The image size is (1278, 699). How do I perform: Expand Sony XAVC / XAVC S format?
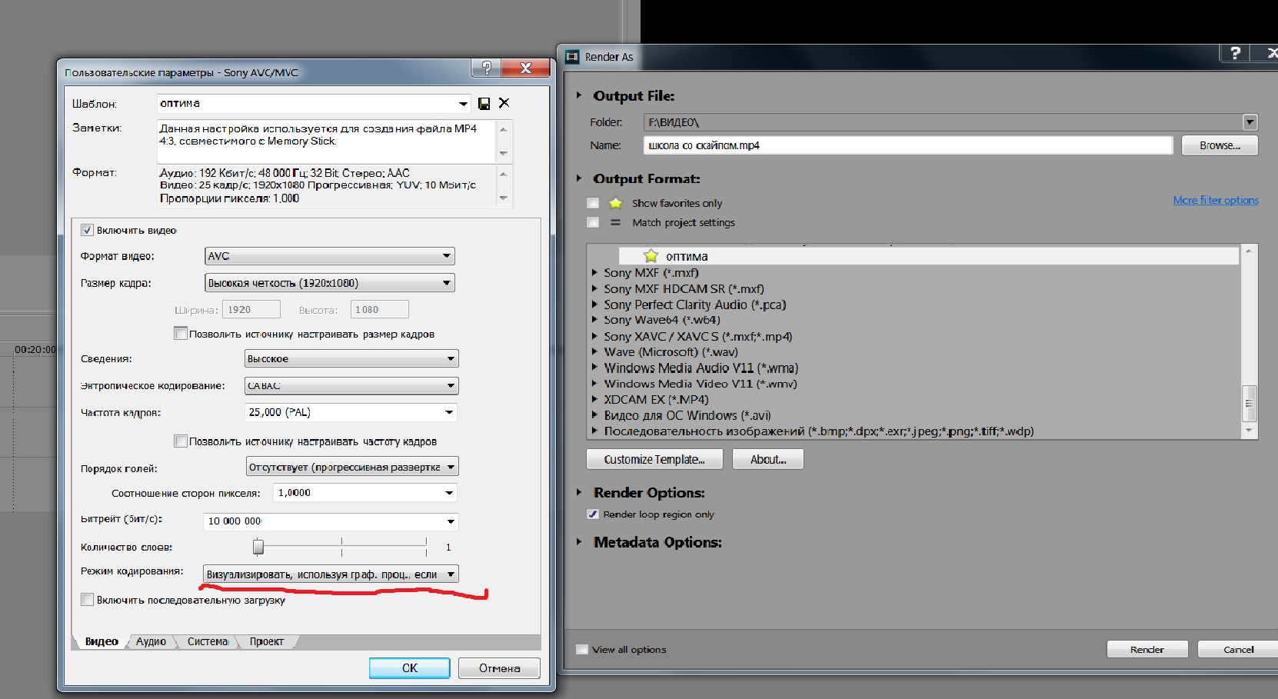point(594,336)
